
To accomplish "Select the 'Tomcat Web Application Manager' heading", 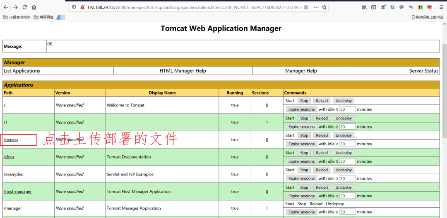I will point(221,28).
